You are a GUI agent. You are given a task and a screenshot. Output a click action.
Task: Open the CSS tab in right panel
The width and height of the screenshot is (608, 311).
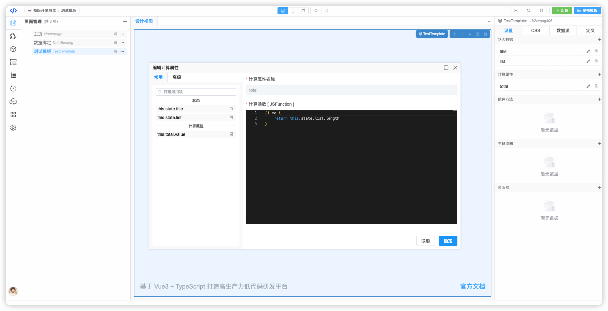coord(536,31)
